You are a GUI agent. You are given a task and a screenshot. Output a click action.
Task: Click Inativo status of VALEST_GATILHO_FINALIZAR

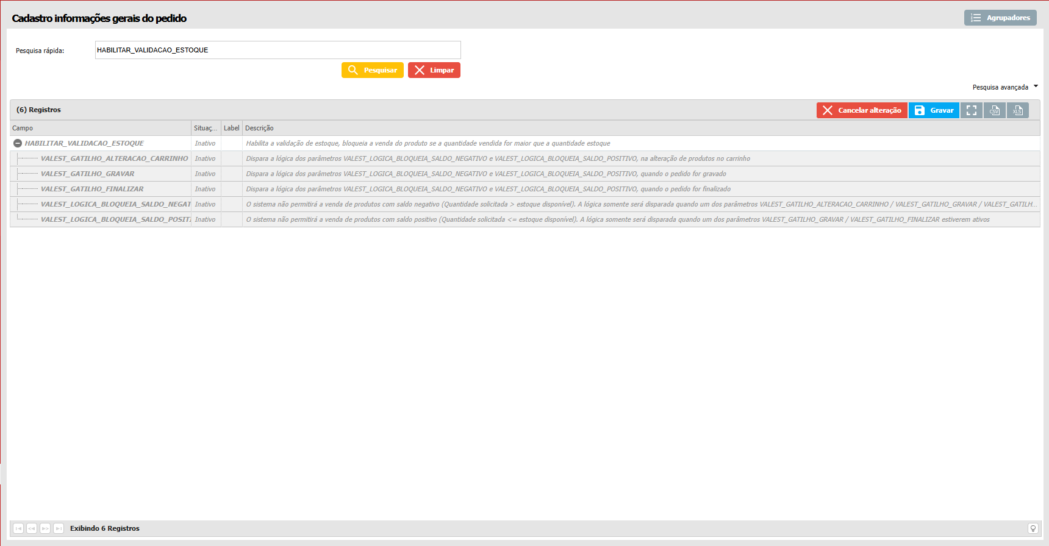click(206, 189)
